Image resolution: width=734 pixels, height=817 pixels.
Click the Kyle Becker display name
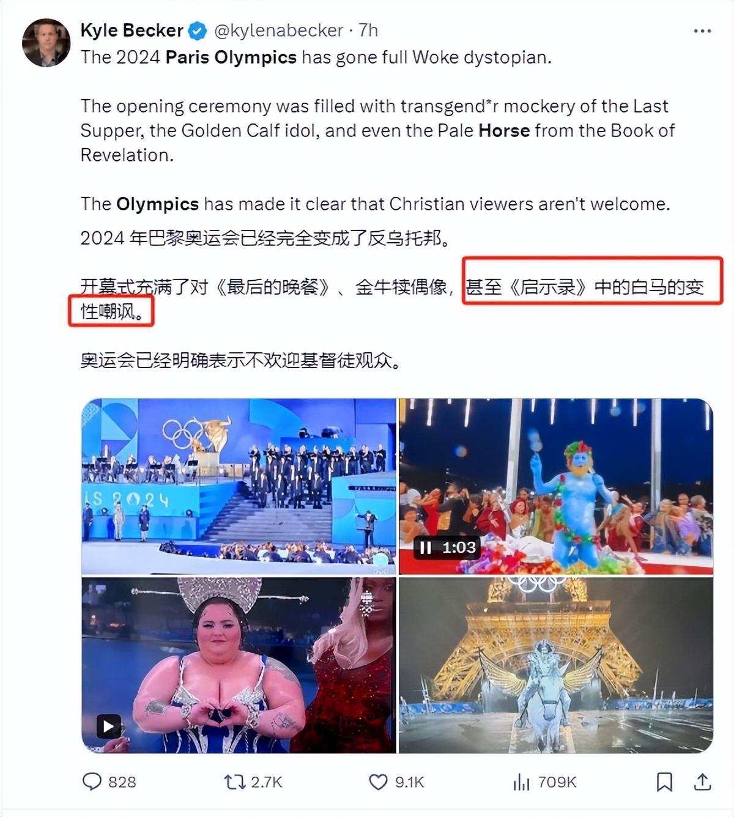[x=132, y=30]
